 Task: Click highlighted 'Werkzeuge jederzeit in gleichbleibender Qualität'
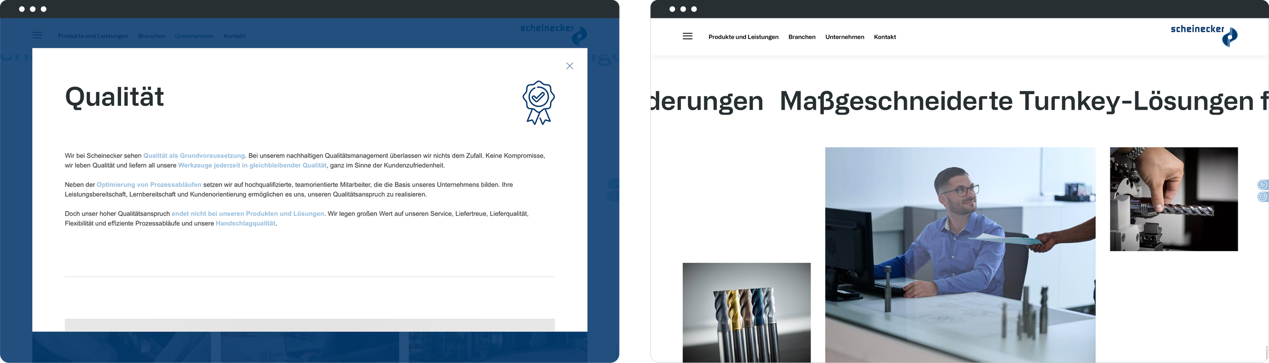pyautogui.click(x=252, y=165)
